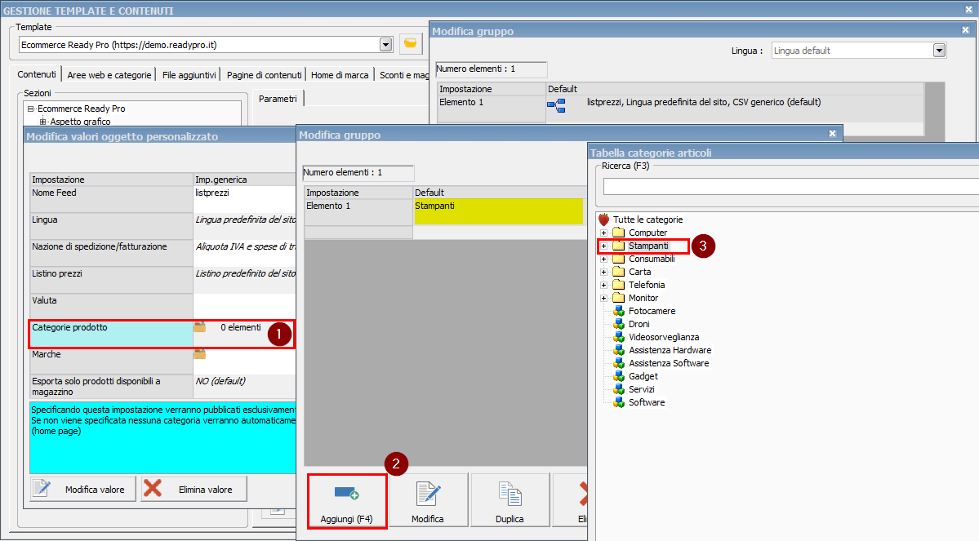Expand the Monitor category

click(603, 299)
